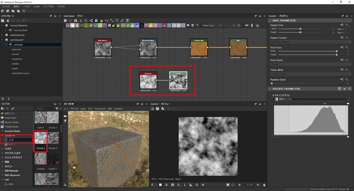Toggle the star Favorites filter in Library
Viewport: 354px width, 191px height.
coord(2,113)
